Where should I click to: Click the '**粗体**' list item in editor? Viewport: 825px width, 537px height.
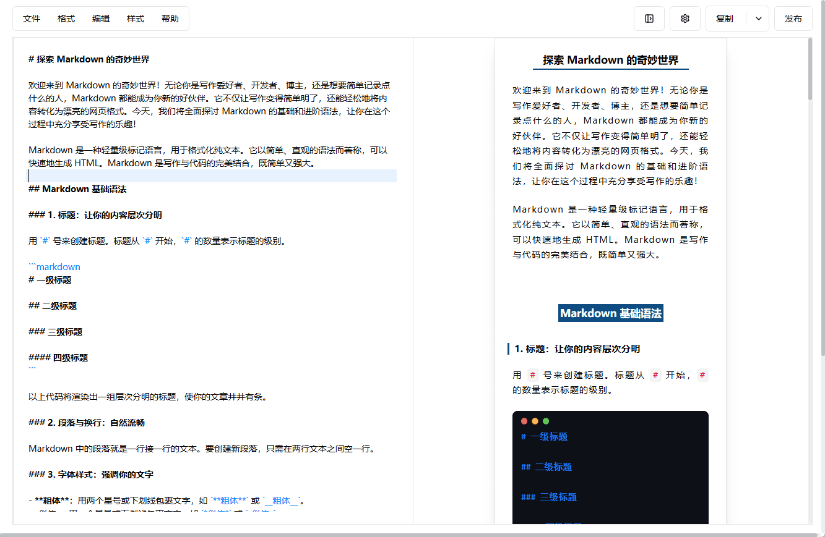pos(168,501)
